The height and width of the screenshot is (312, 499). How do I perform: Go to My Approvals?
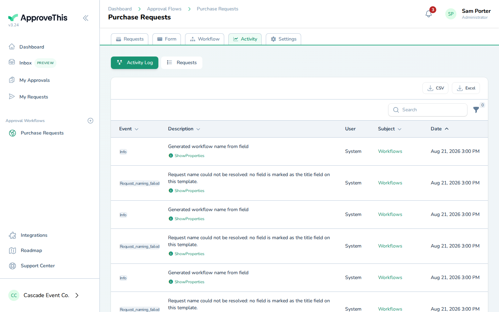click(x=35, y=80)
